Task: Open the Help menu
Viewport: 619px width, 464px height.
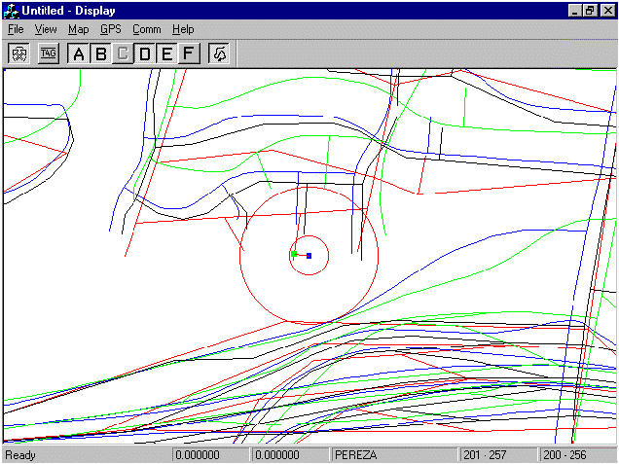Action: click(183, 29)
